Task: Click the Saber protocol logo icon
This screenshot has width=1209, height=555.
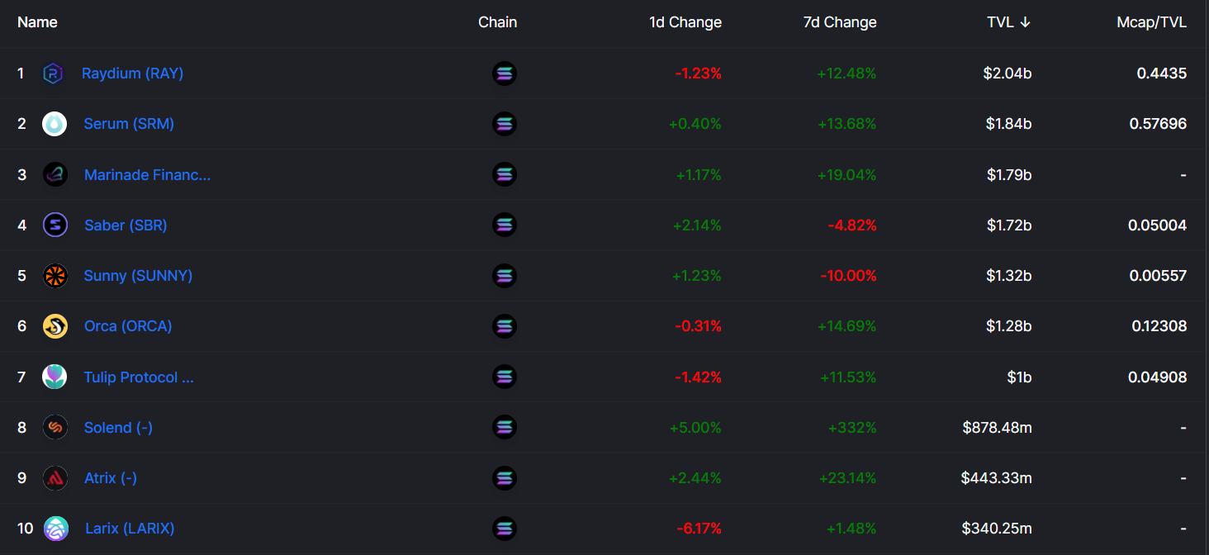Action: (x=55, y=225)
